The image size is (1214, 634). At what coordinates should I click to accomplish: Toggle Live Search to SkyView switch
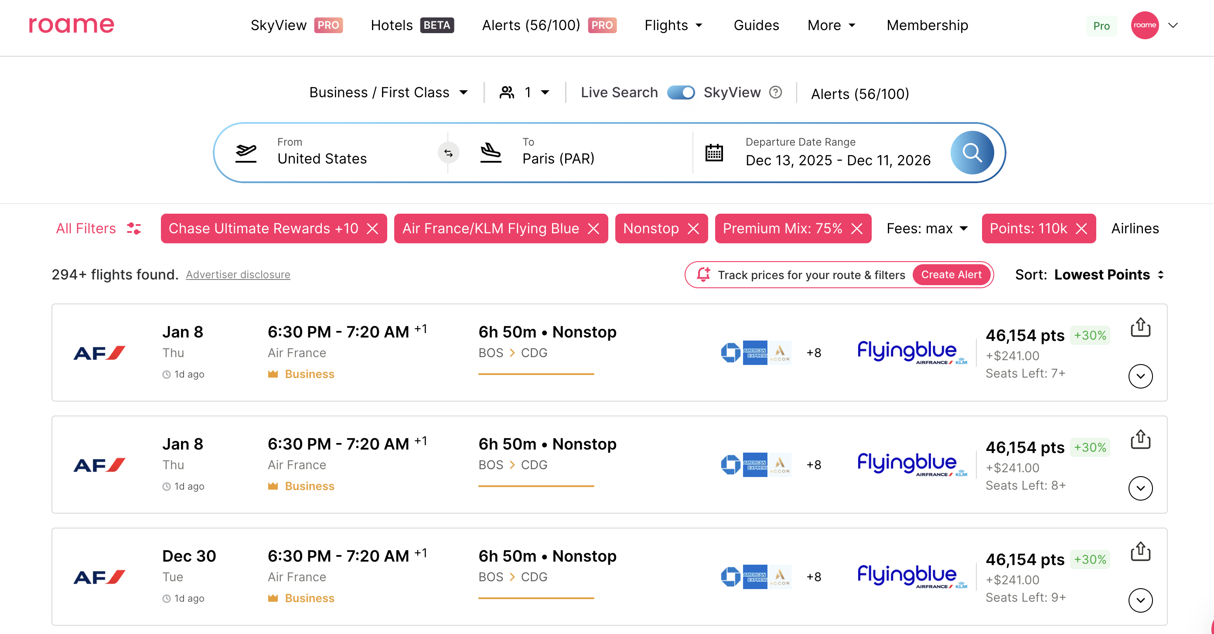pos(681,92)
